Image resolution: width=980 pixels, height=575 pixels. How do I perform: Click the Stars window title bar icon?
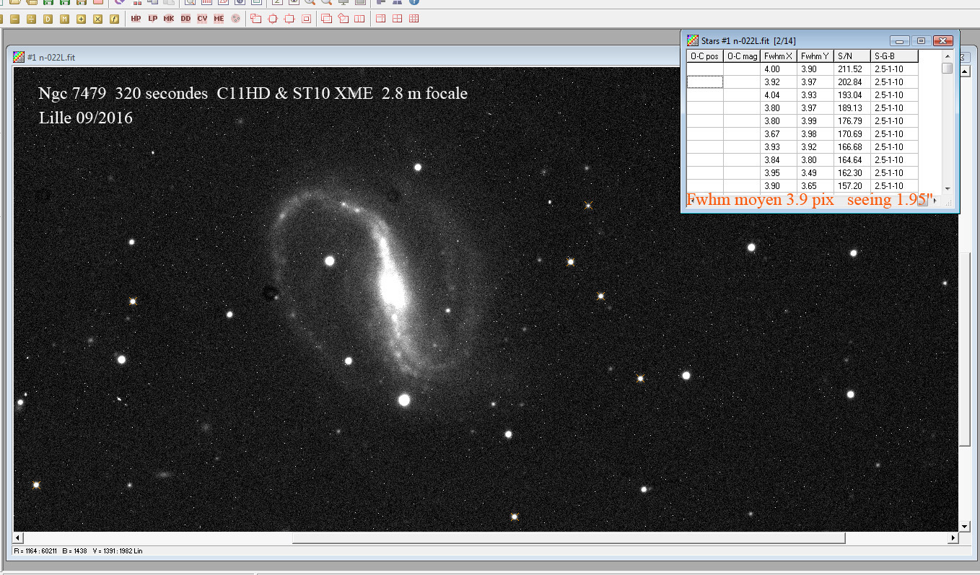[x=692, y=40]
